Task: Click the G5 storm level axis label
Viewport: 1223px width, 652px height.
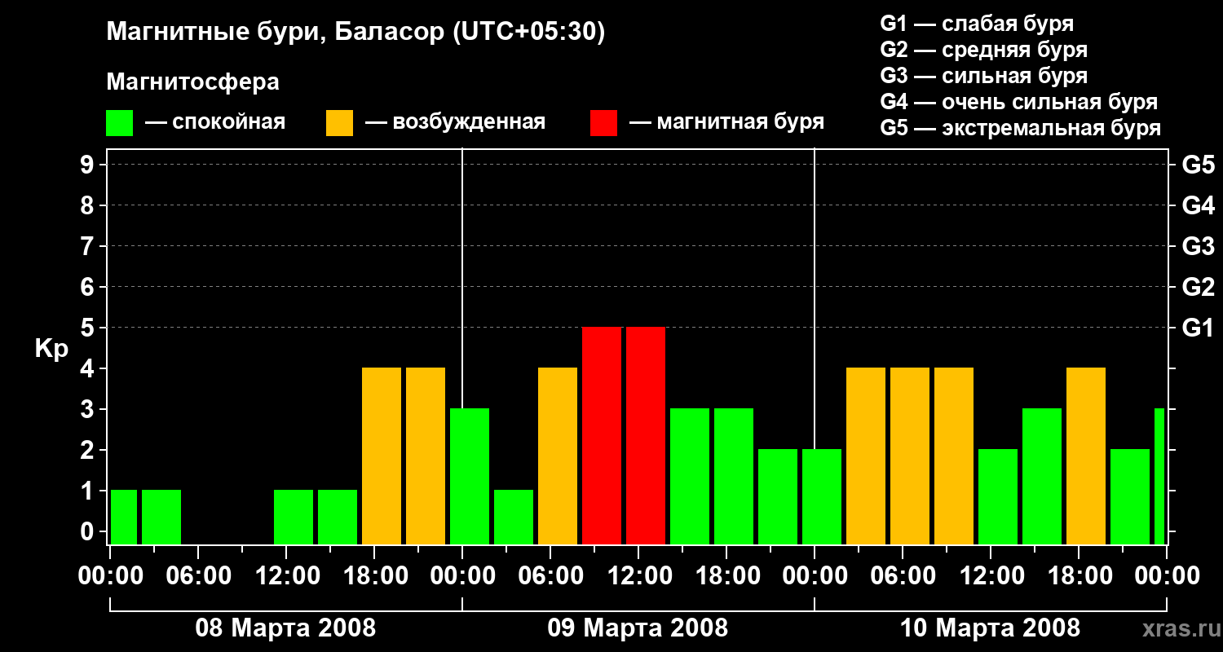Action: click(1198, 165)
